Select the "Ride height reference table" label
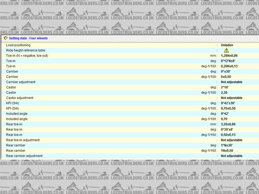Image resolution: width=259 pixels, height=194 pixels. (26, 50)
